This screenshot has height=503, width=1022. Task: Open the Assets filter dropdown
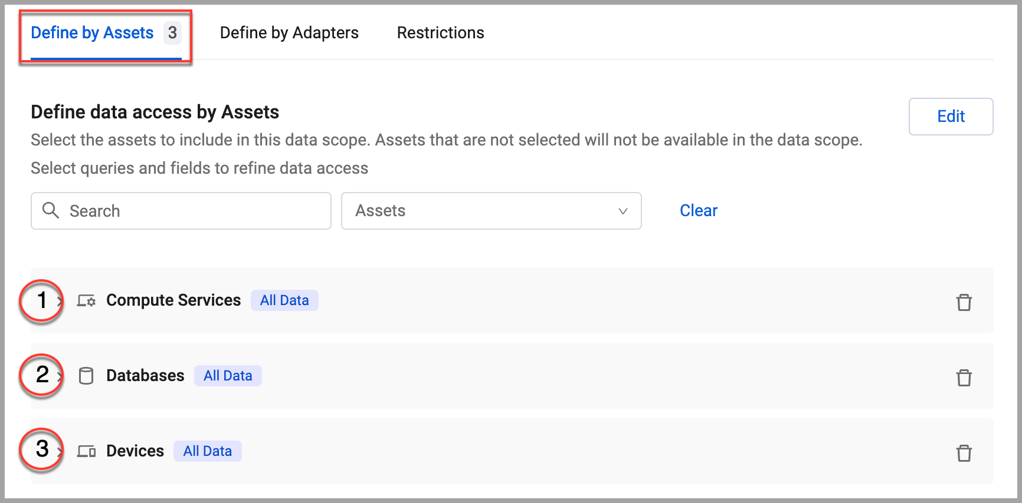(x=491, y=211)
